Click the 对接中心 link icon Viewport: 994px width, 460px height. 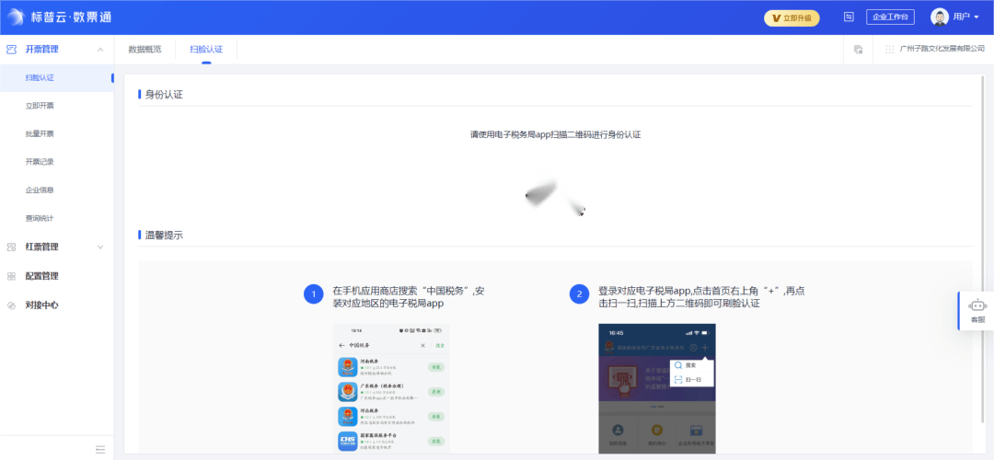click(x=11, y=305)
